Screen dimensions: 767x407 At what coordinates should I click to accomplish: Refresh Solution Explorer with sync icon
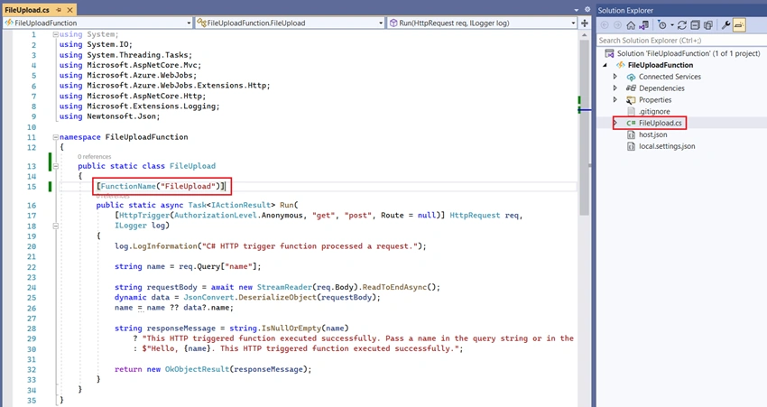[682, 25]
